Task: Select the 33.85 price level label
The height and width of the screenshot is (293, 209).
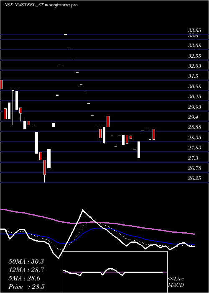Action: pyautogui.click(x=194, y=31)
